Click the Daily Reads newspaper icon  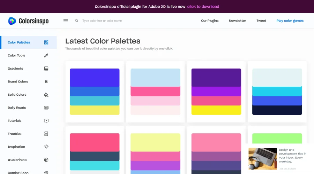pos(46,108)
